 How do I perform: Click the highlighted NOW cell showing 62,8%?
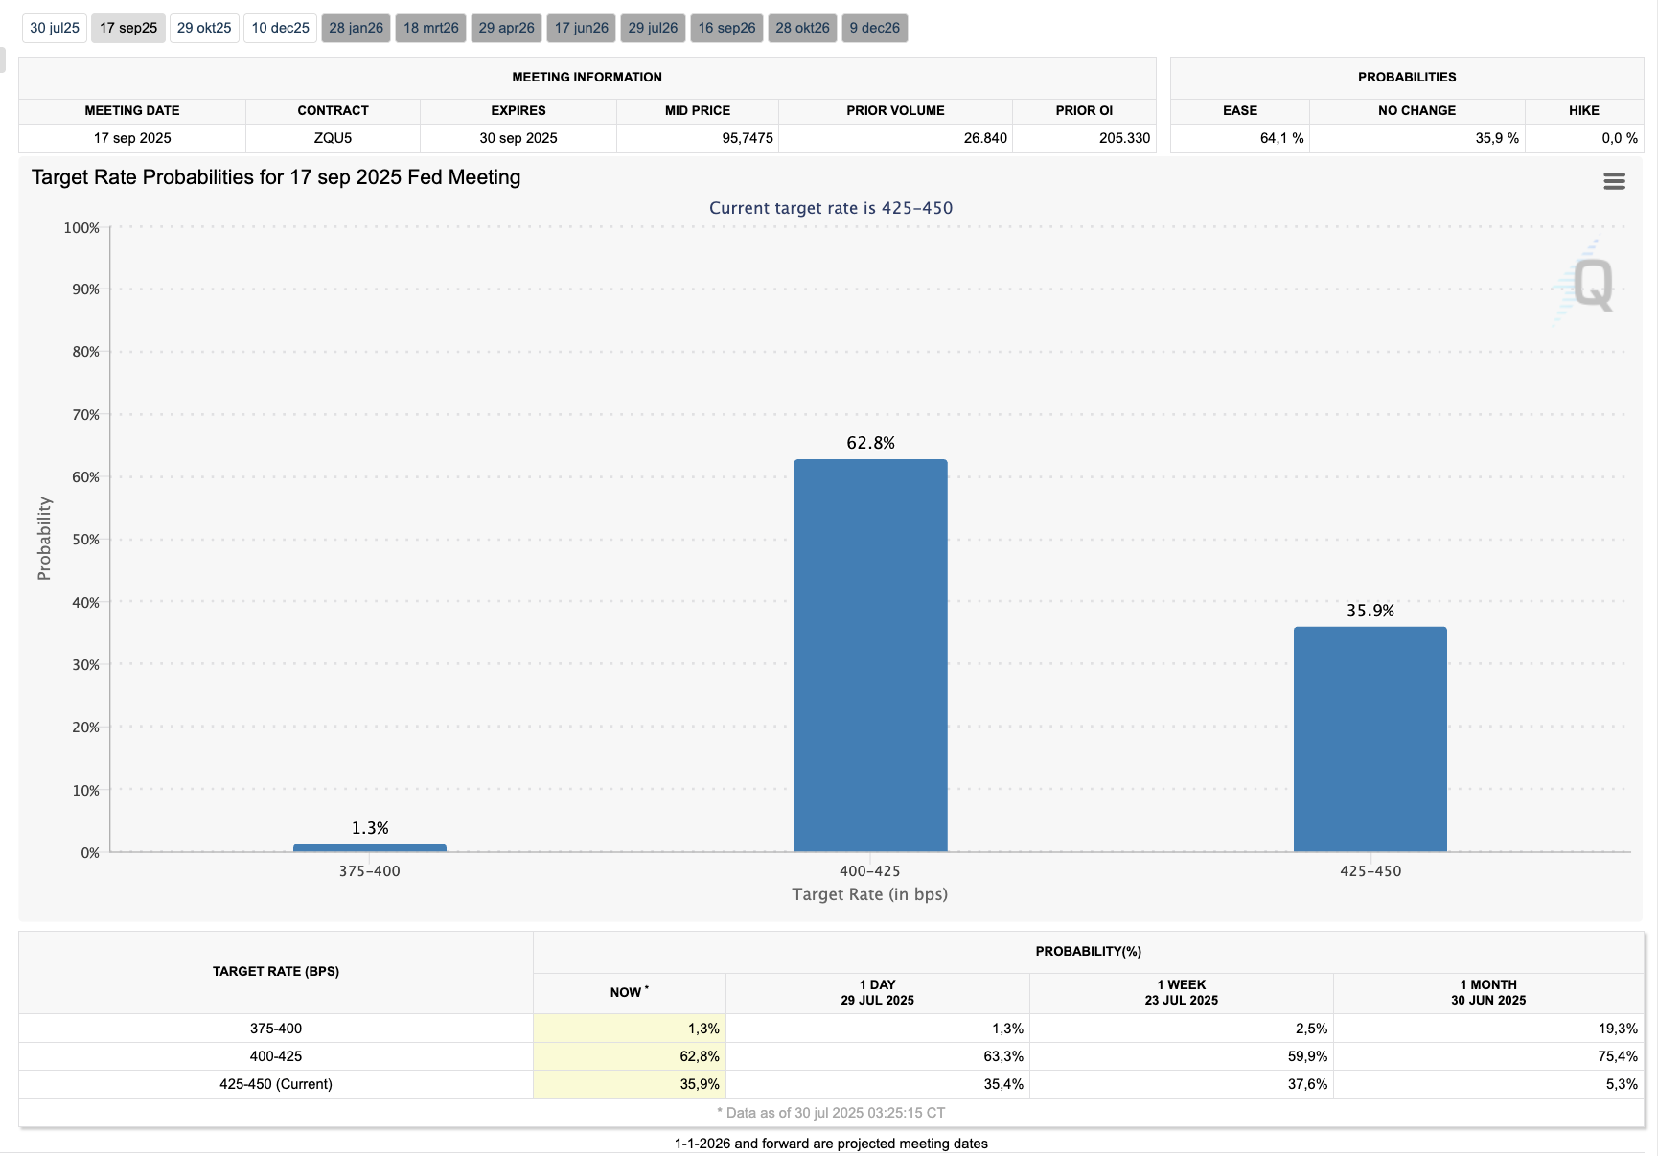pos(630,1056)
